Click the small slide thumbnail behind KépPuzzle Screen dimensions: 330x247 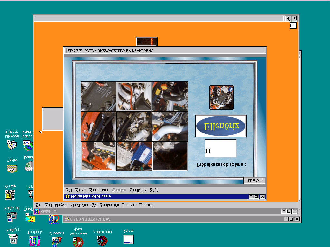(x=147, y=42)
